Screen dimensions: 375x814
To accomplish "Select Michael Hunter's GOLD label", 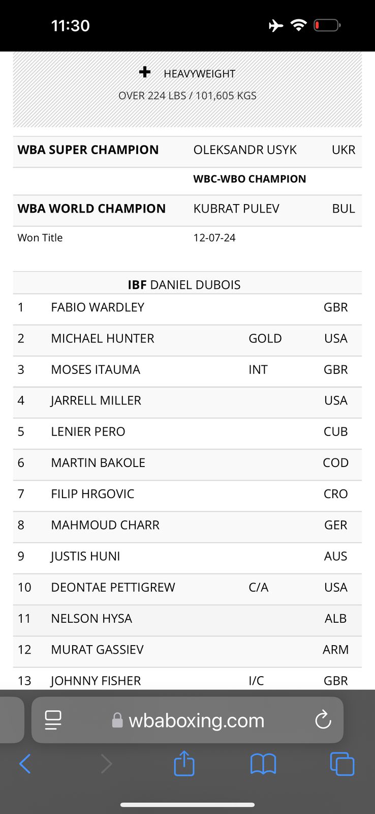I will pos(265,338).
